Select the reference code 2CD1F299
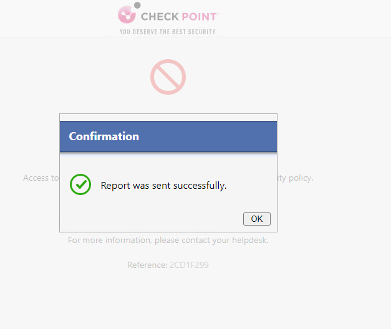 189,265
